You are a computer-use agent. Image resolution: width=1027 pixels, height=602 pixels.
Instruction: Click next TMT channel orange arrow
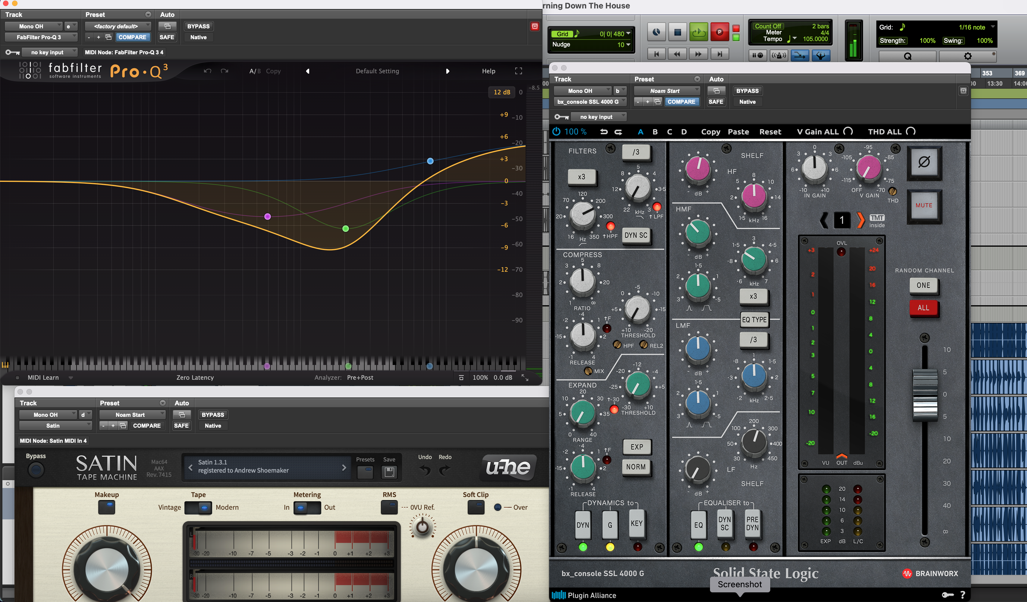[860, 221]
